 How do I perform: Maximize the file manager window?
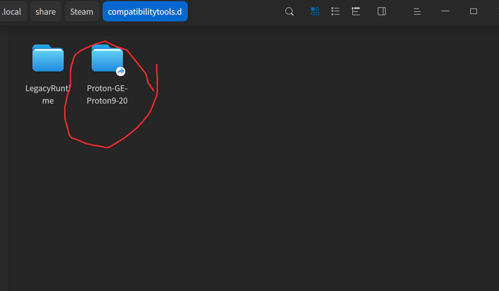pos(474,11)
